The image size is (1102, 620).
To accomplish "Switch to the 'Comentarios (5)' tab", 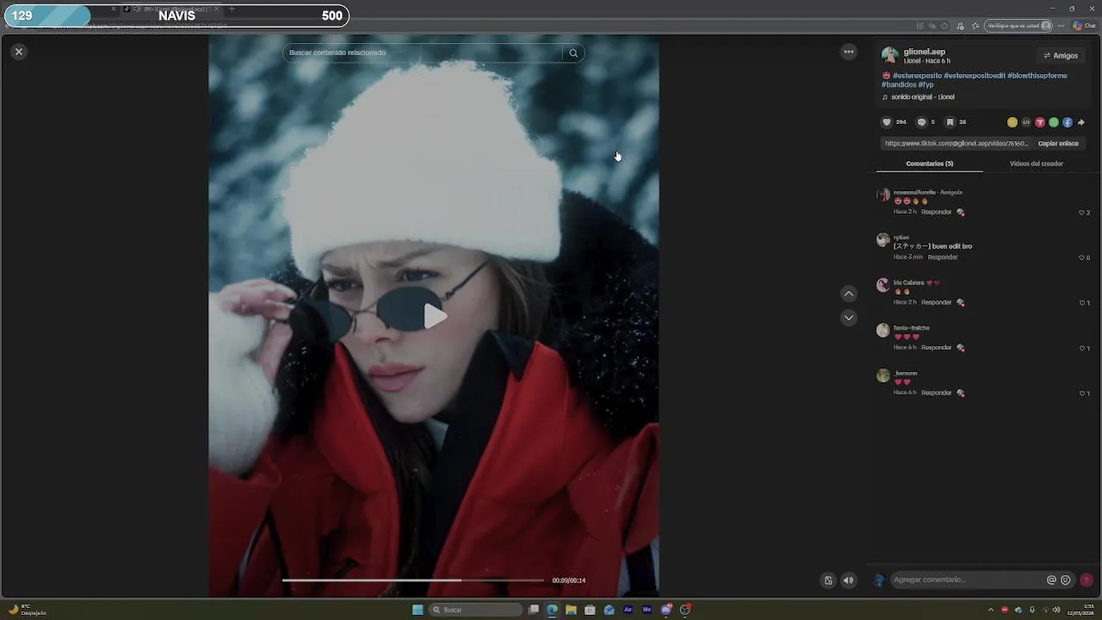I will tap(929, 164).
